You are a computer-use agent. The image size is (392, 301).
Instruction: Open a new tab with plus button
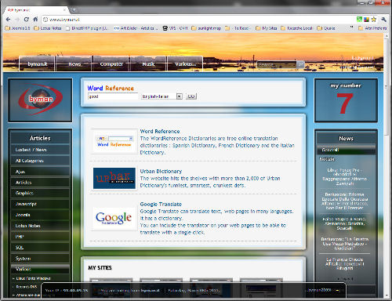(74, 10)
